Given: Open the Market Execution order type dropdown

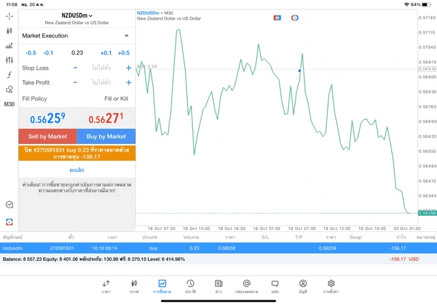Looking at the screenshot, I should [x=77, y=35].
